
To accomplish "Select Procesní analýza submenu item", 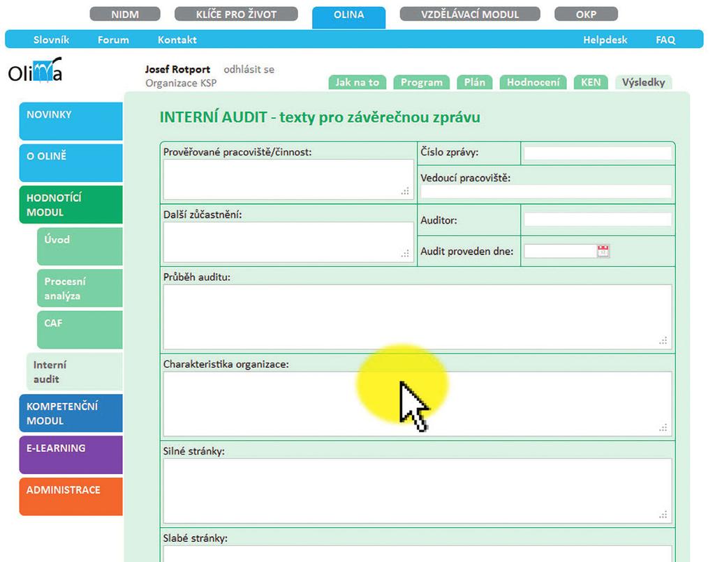I will 80,288.
